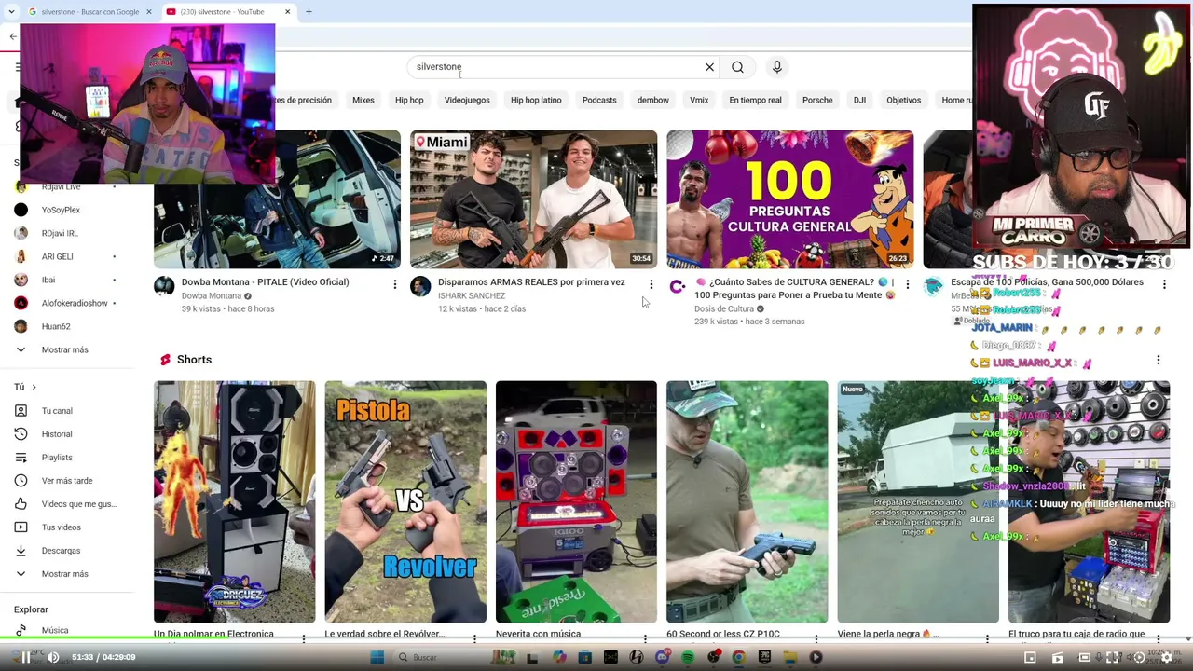Open the '100 Preguntas Cultura General' video thumbnail
Image resolution: width=1193 pixels, height=671 pixels.
[790, 199]
